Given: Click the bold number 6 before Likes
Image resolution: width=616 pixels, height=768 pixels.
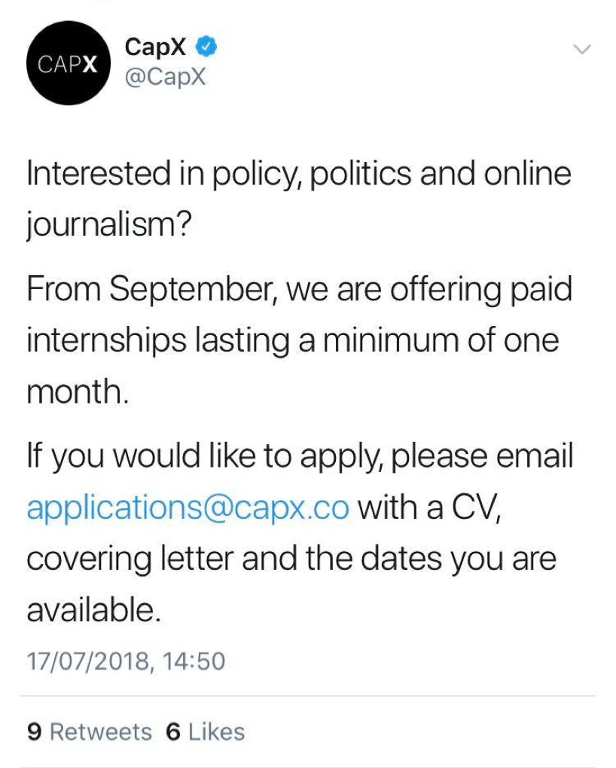Looking at the screenshot, I should [x=173, y=732].
